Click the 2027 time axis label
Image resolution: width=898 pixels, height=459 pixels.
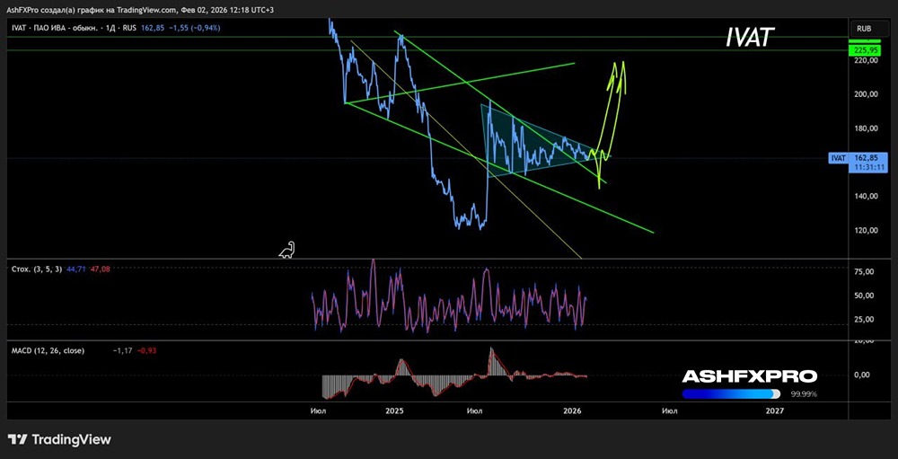tap(775, 410)
